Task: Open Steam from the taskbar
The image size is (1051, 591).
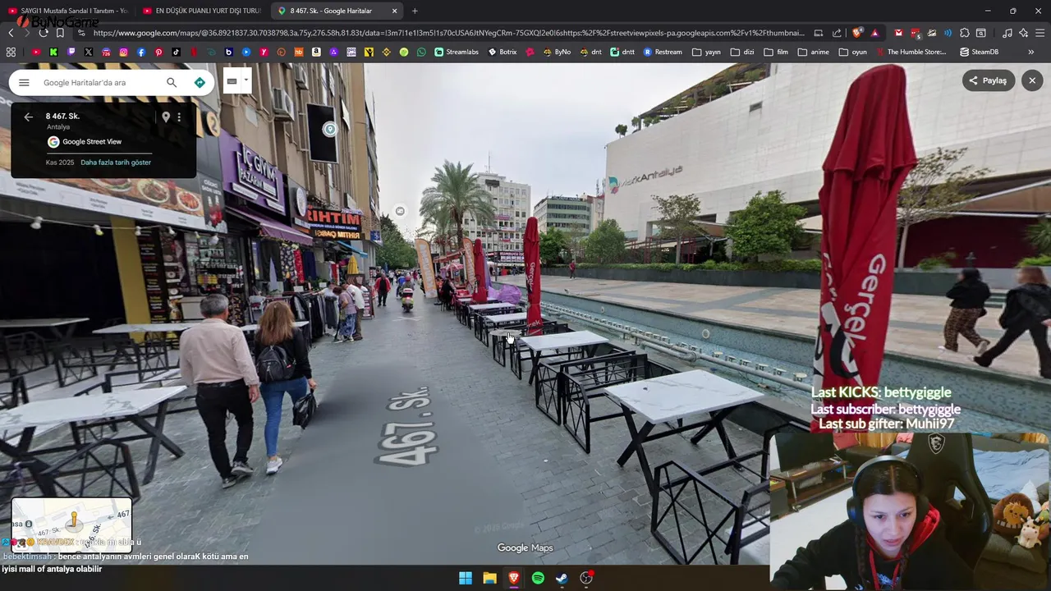Action: (x=562, y=578)
